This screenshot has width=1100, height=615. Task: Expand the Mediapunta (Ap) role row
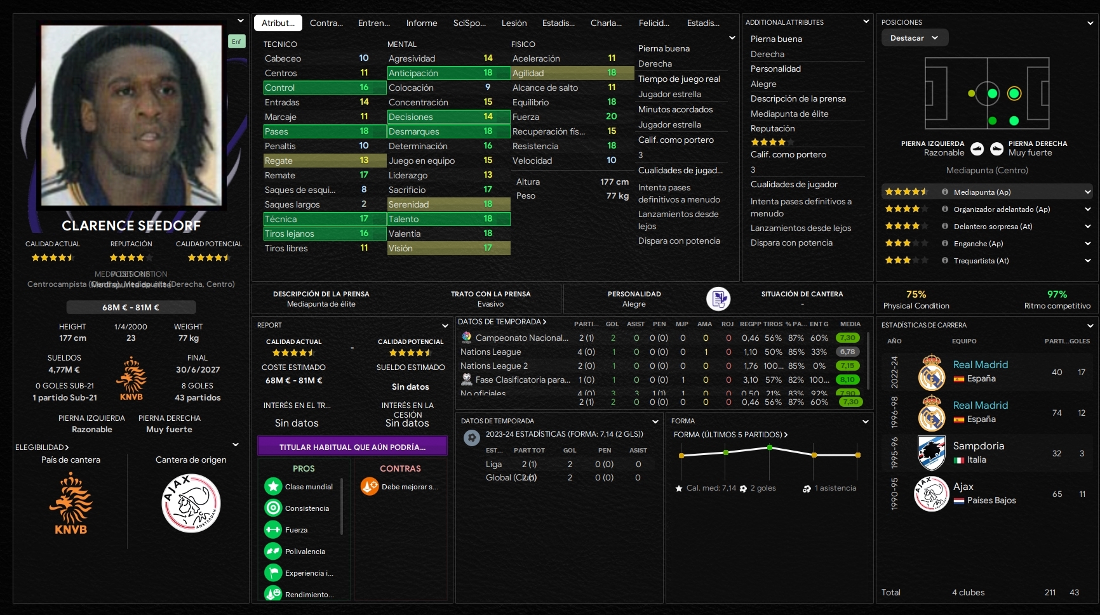pyautogui.click(x=1087, y=192)
